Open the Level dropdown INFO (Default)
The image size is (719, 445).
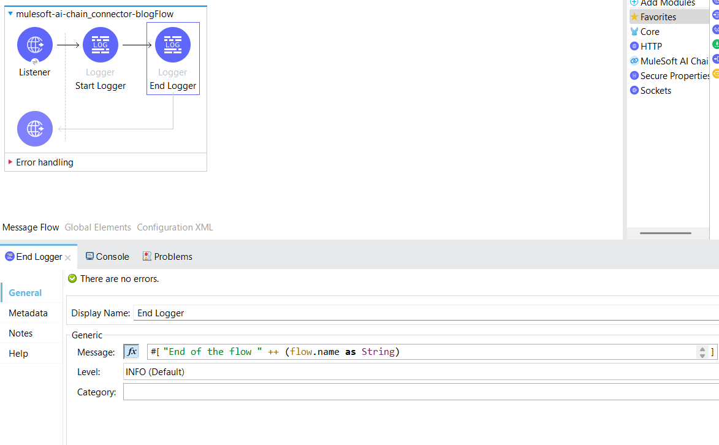(x=421, y=372)
